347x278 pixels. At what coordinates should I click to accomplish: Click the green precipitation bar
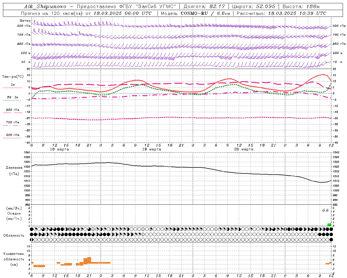tap(329, 225)
